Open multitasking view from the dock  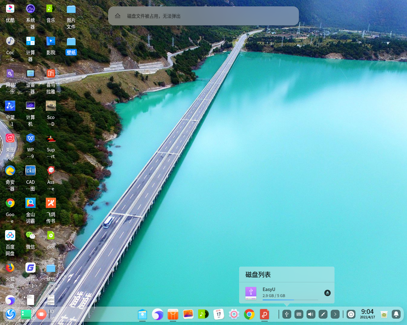tap(41, 314)
